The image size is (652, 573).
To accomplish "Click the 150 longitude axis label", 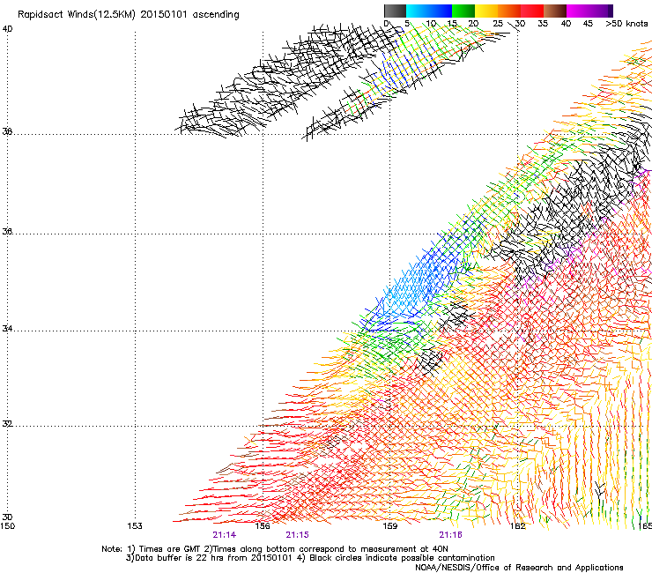I will [x=7, y=526].
